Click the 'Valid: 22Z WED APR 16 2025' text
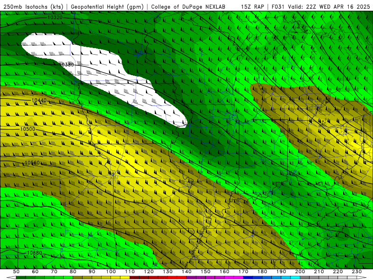The width and height of the screenshot is (373, 280). coord(329,7)
